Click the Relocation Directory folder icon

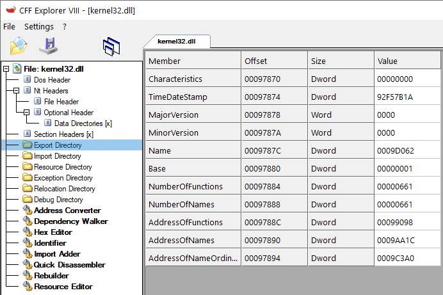[28, 188]
